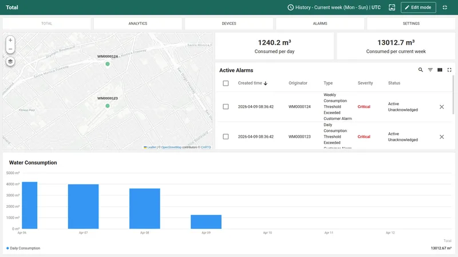This screenshot has height=257, width=458.
Task: Click the Apr 07 consumption bar
Action: pos(83,207)
